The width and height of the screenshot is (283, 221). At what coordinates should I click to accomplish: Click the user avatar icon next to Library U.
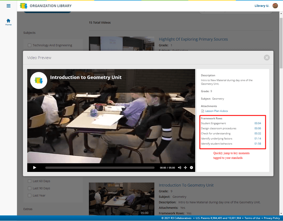(275, 5)
